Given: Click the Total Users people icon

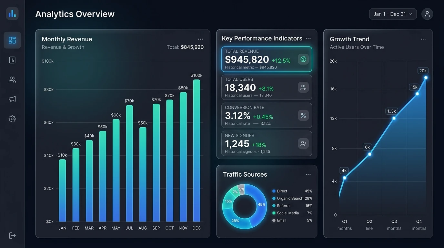Looking at the screenshot, I should coord(303,87).
